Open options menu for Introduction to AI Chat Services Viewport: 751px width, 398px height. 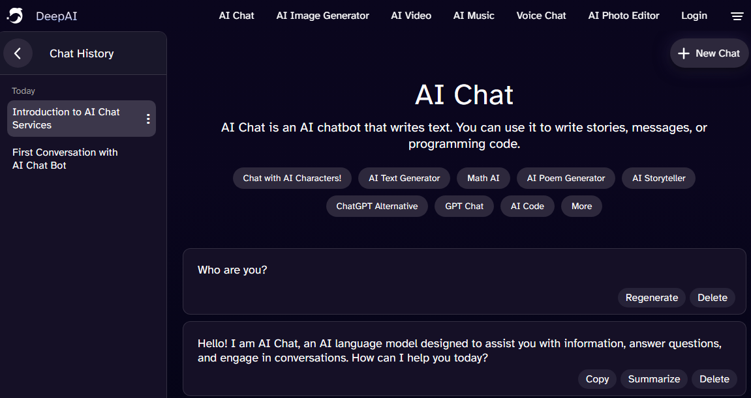pos(148,118)
